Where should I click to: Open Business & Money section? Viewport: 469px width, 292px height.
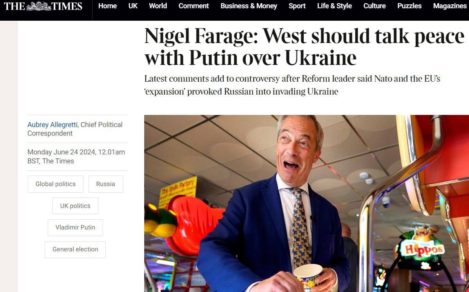pos(249,6)
